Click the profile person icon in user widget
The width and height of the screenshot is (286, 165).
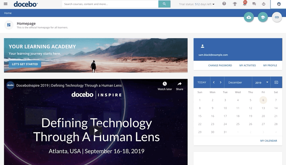[x=202, y=46]
